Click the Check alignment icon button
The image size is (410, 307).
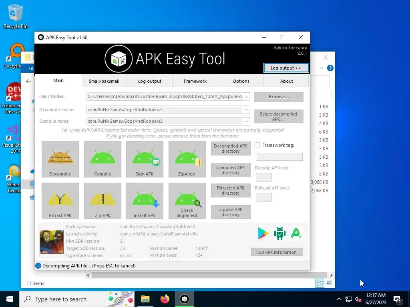pyautogui.click(x=187, y=201)
